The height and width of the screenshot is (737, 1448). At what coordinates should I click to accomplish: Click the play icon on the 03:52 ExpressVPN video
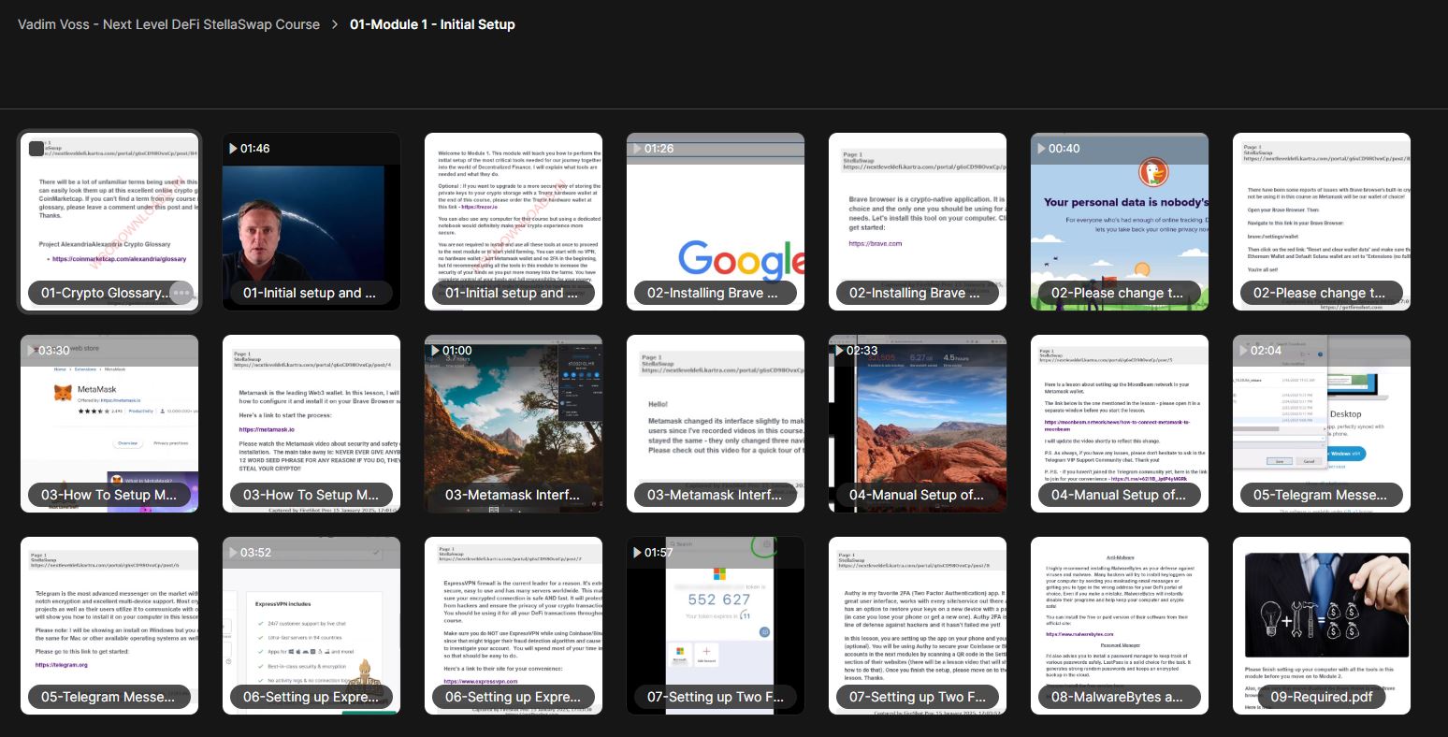[x=233, y=553]
